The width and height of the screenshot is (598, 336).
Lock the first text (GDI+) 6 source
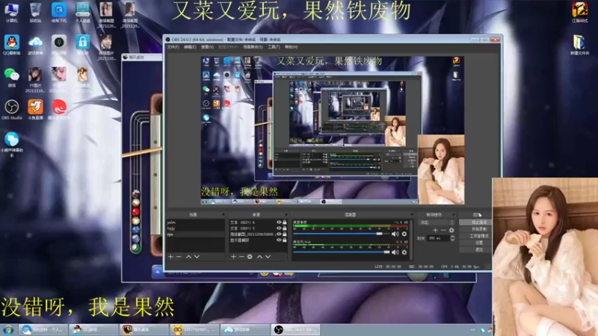(x=285, y=222)
